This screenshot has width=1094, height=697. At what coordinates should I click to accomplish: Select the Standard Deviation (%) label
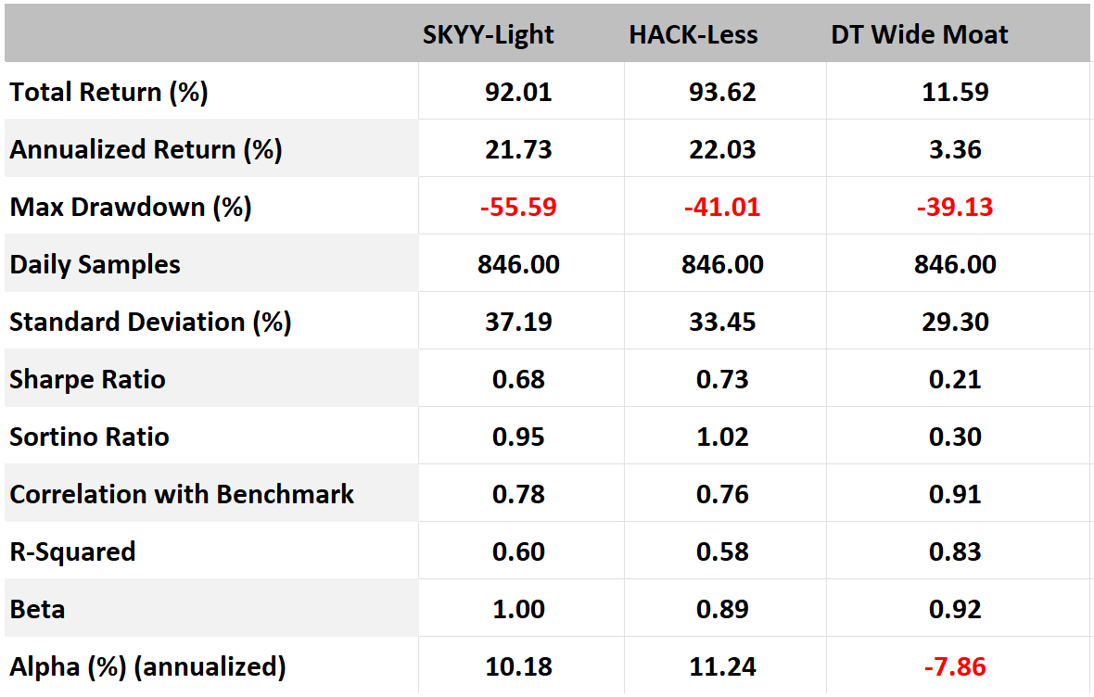(x=150, y=323)
